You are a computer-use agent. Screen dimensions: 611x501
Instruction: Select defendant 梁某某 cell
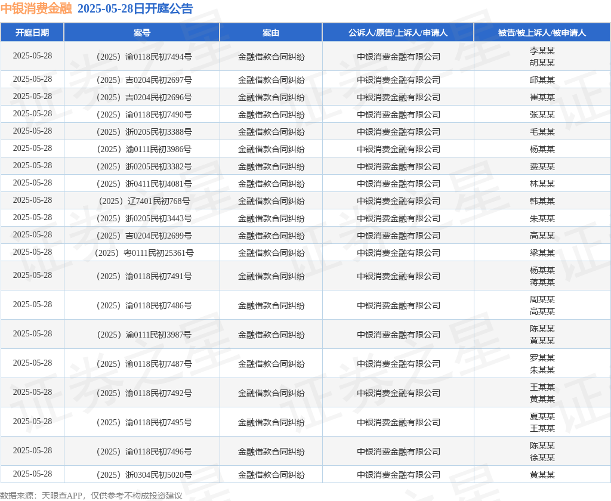(542, 253)
